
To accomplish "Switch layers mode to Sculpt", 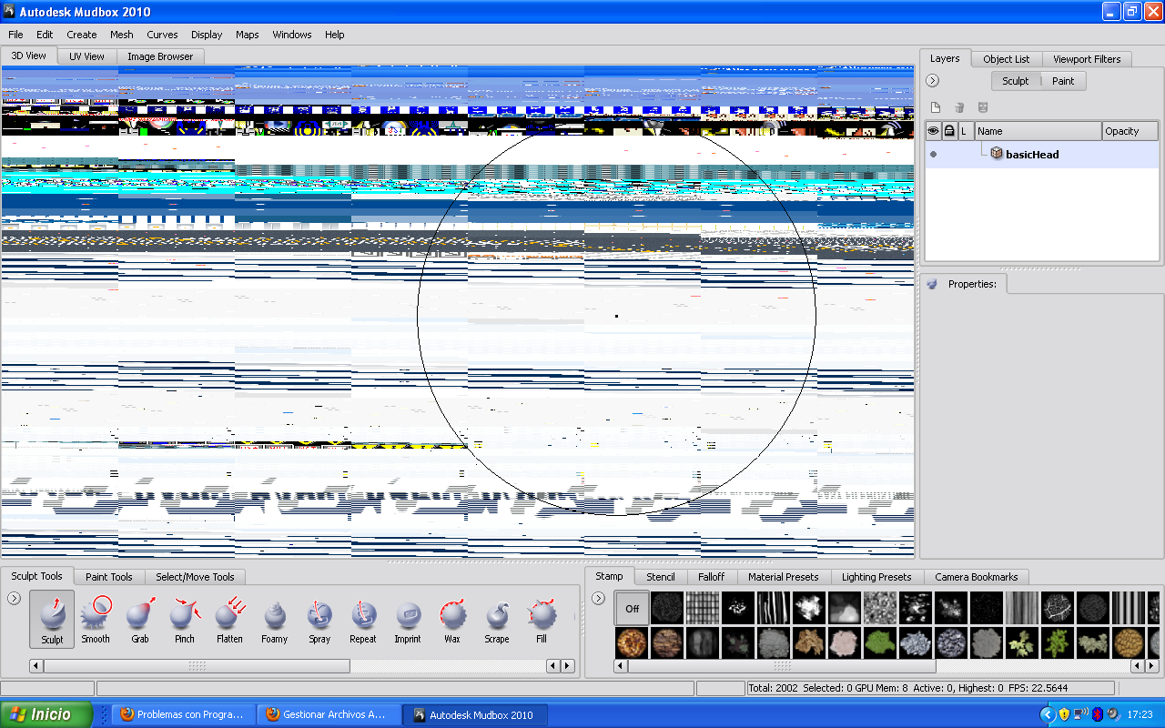I will point(1015,81).
